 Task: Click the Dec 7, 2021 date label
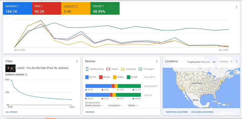224,50
